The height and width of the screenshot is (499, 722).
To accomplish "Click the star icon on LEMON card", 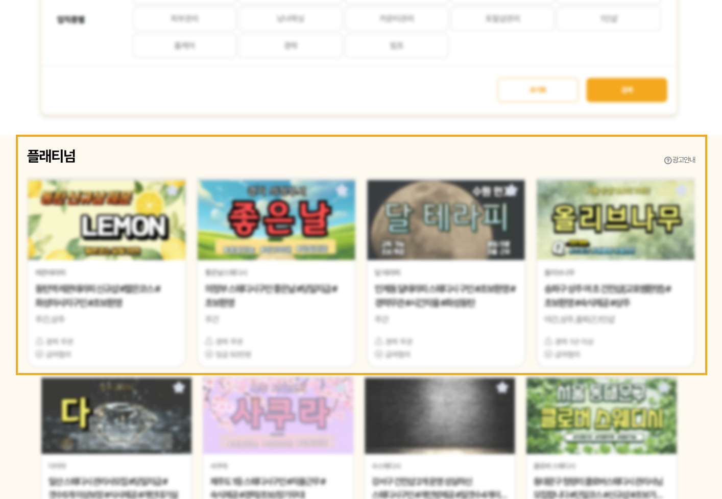I will click(173, 191).
